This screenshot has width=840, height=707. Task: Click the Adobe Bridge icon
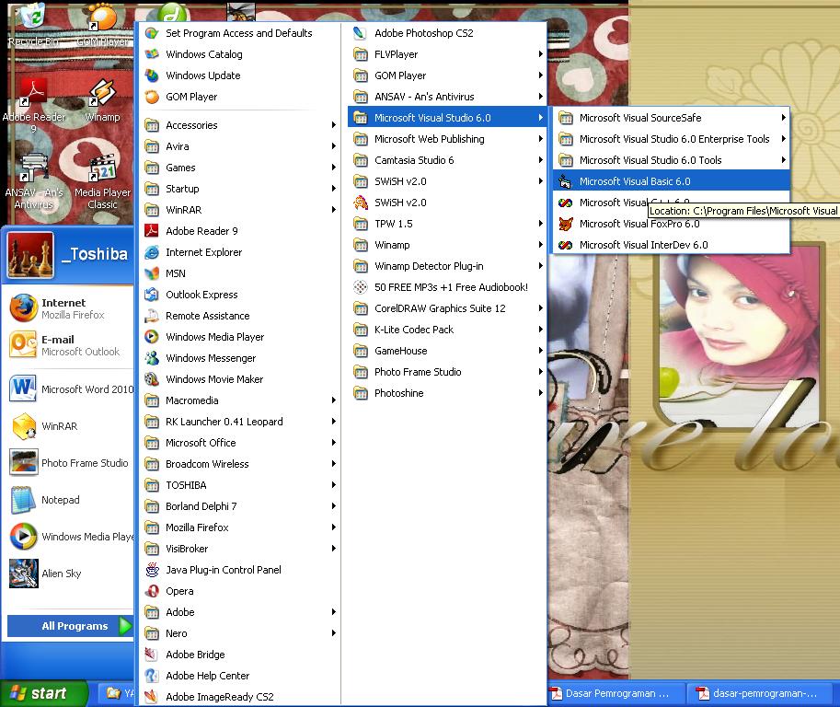pos(152,655)
